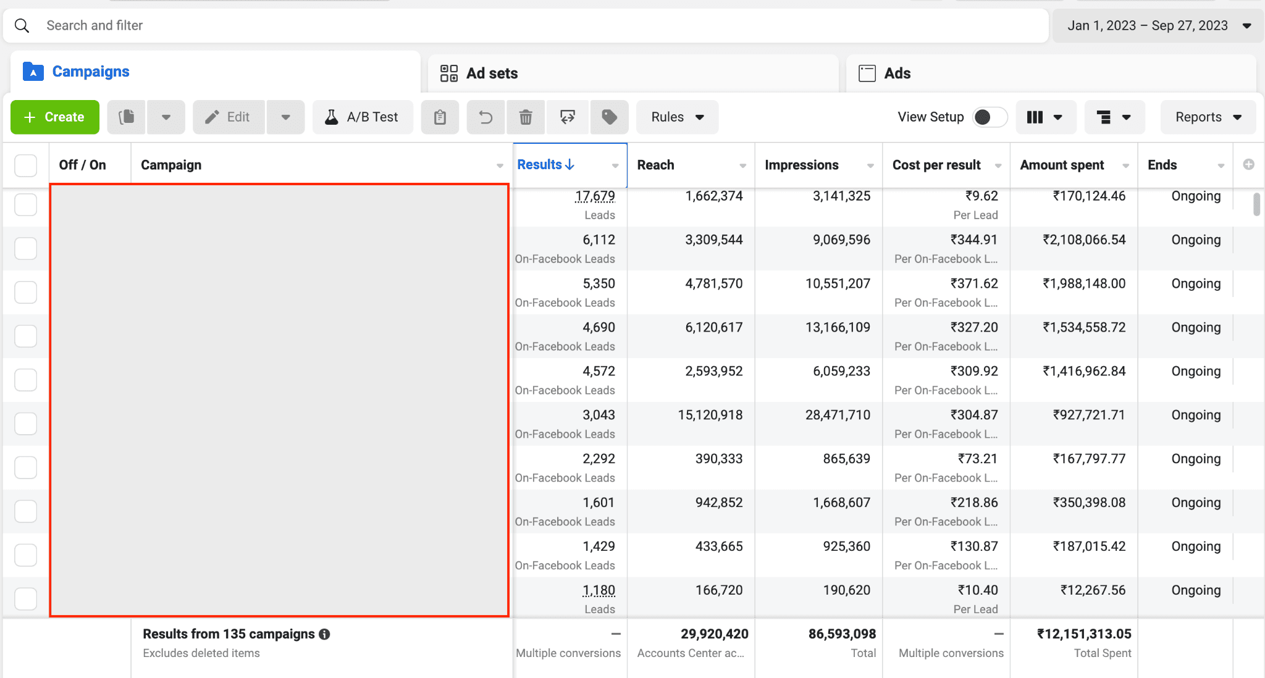Click the clipboard paste icon
The width and height of the screenshot is (1265, 678).
(x=440, y=117)
